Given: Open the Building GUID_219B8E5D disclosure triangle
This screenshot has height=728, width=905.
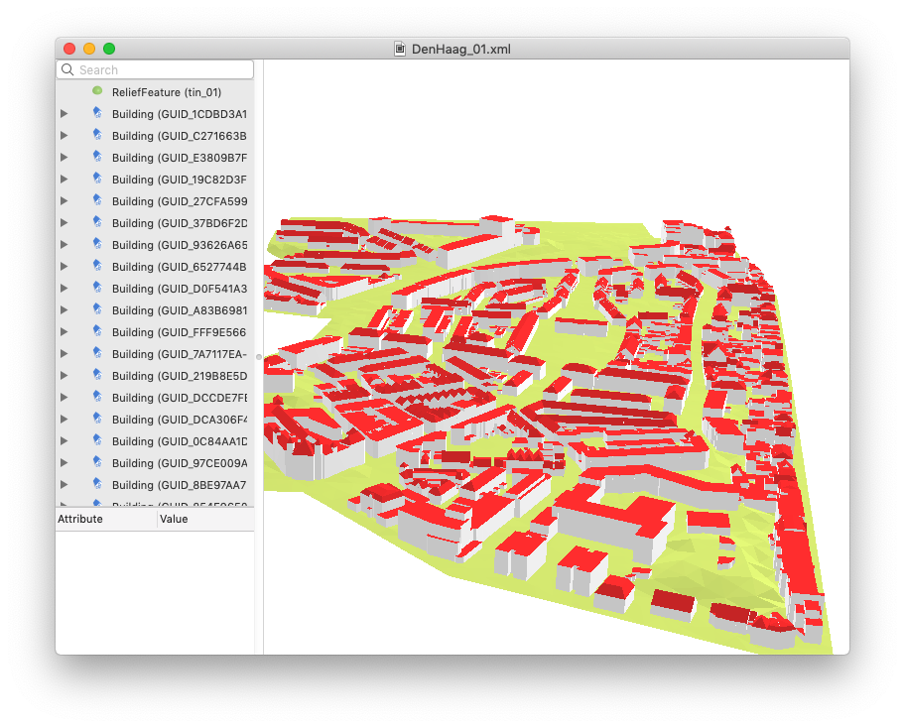Looking at the screenshot, I should pyautogui.click(x=65, y=376).
